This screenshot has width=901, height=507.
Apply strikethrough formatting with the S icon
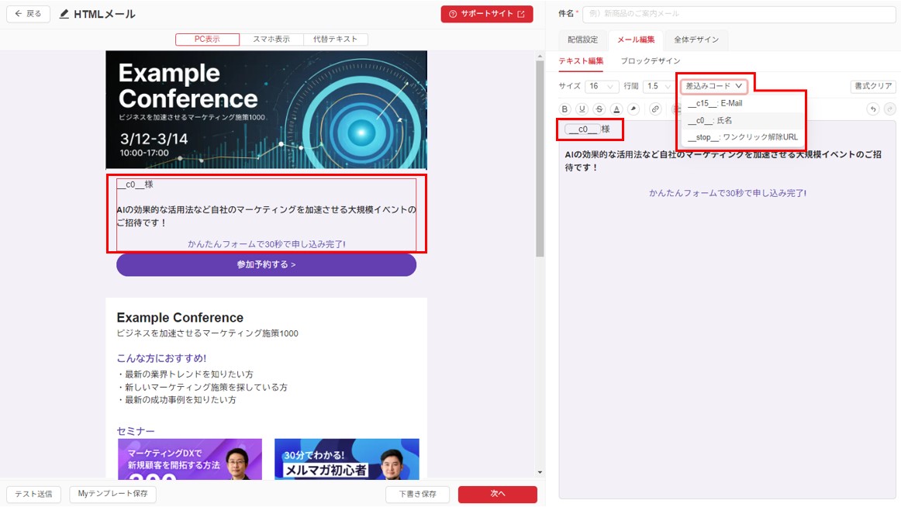click(599, 109)
